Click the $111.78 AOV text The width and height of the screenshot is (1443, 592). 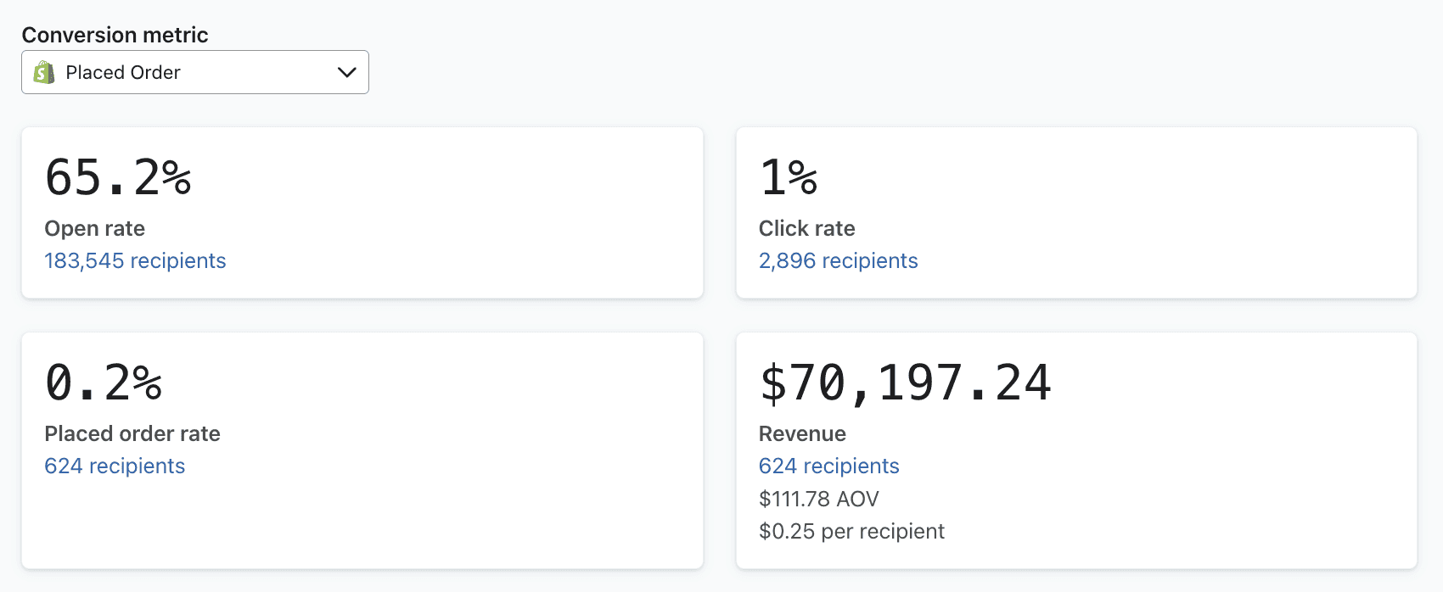tap(819, 499)
